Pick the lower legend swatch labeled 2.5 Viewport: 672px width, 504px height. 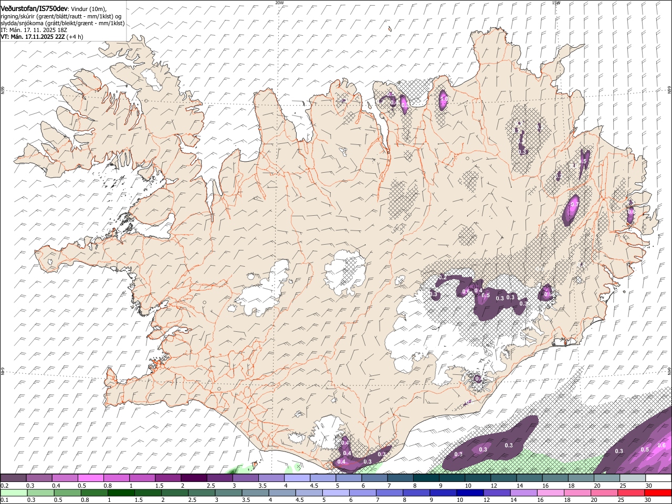pyautogui.click(x=202, y=492)
